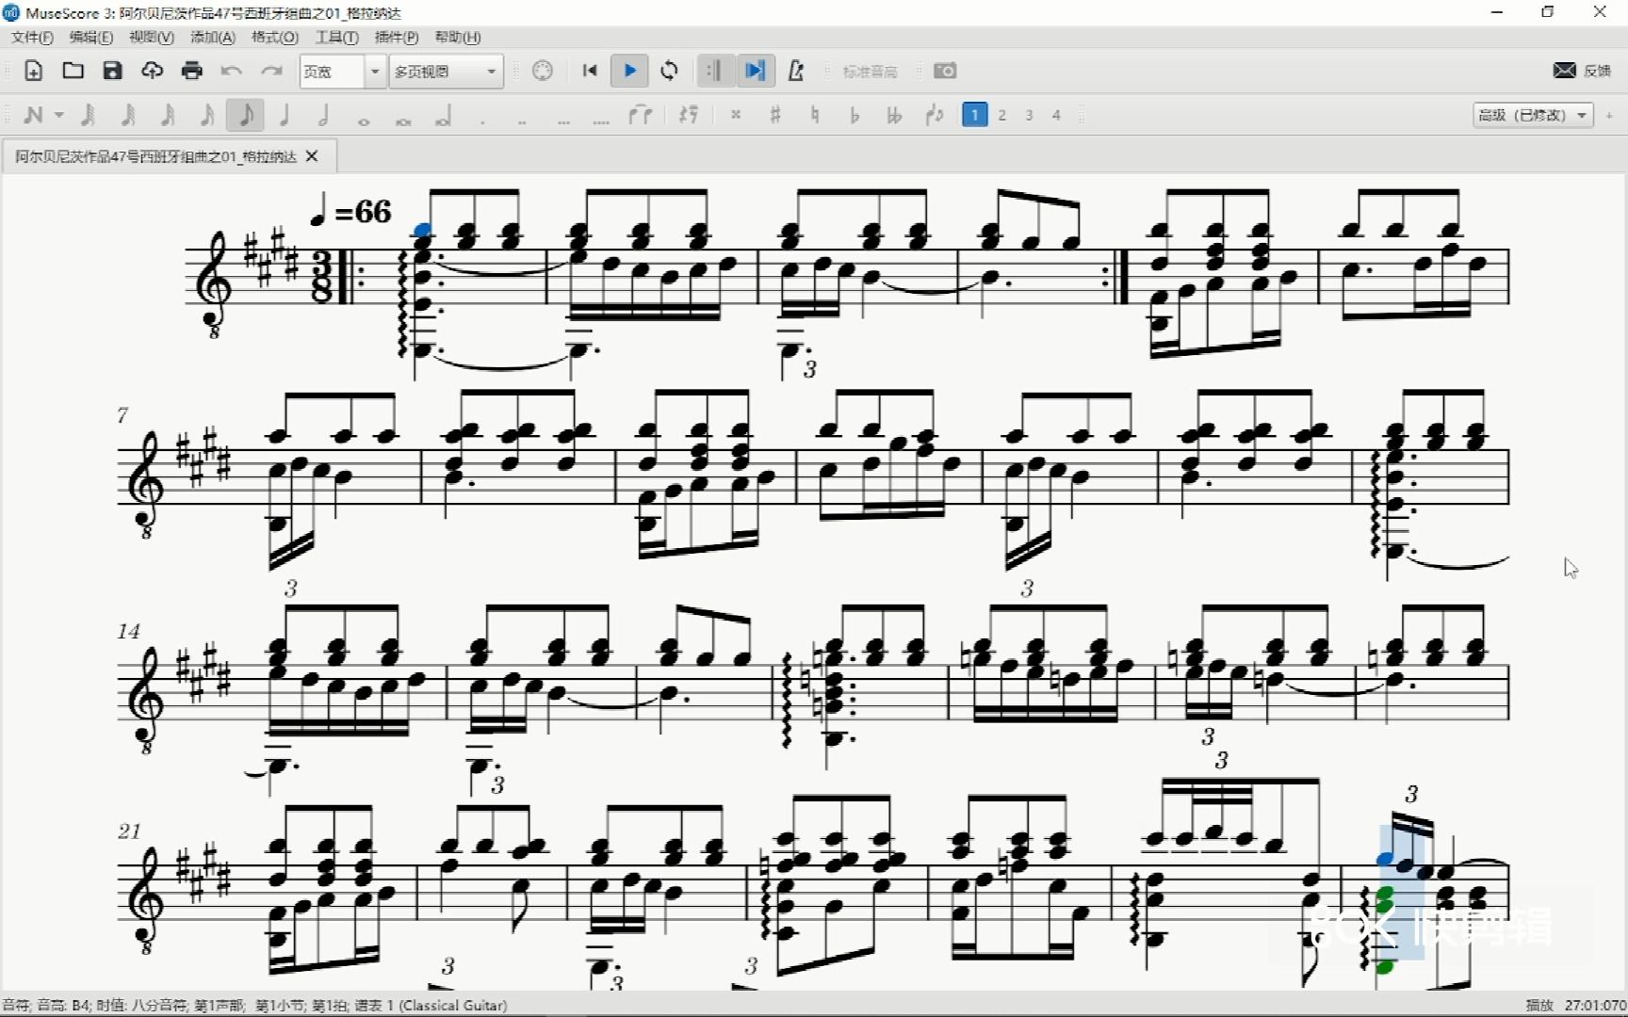Open the mixer/MIDI input round icon
This screenshot has height=1017, width=1628.
point(543,71)
